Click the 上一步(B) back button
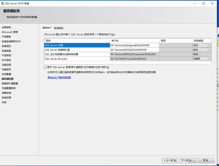The height and width of the screenshot is (166, 219). click(170, 160)
